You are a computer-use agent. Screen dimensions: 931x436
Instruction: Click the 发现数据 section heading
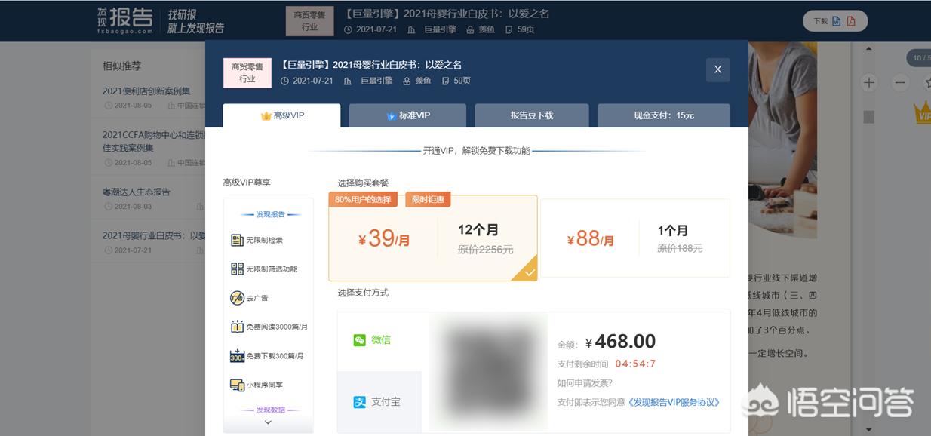point(270,410)
